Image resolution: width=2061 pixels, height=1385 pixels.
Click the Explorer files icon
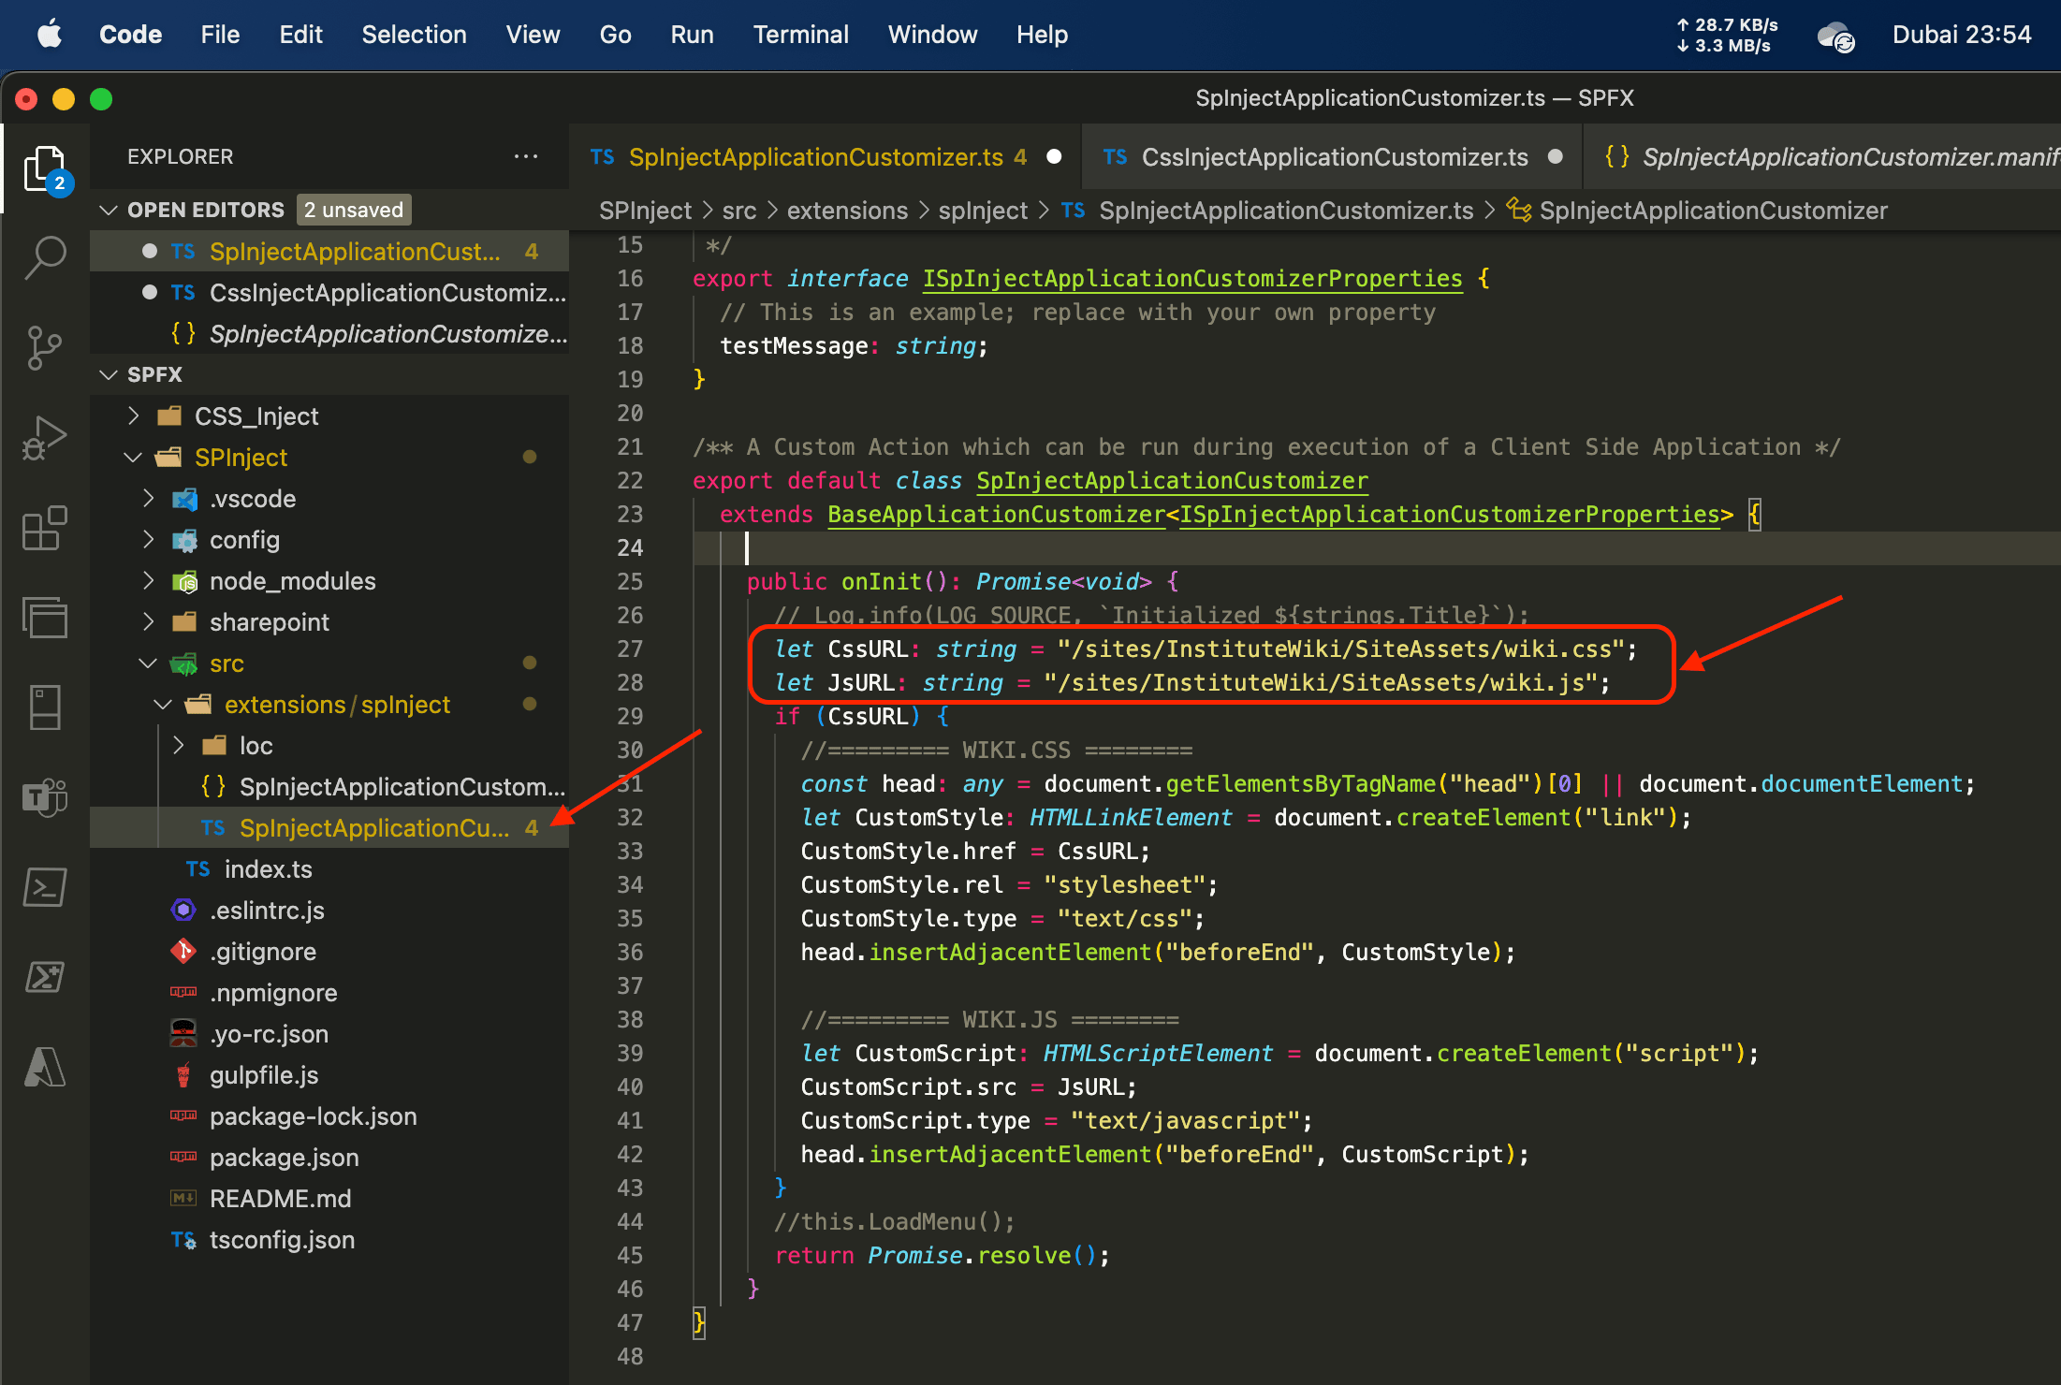(45, 168)
